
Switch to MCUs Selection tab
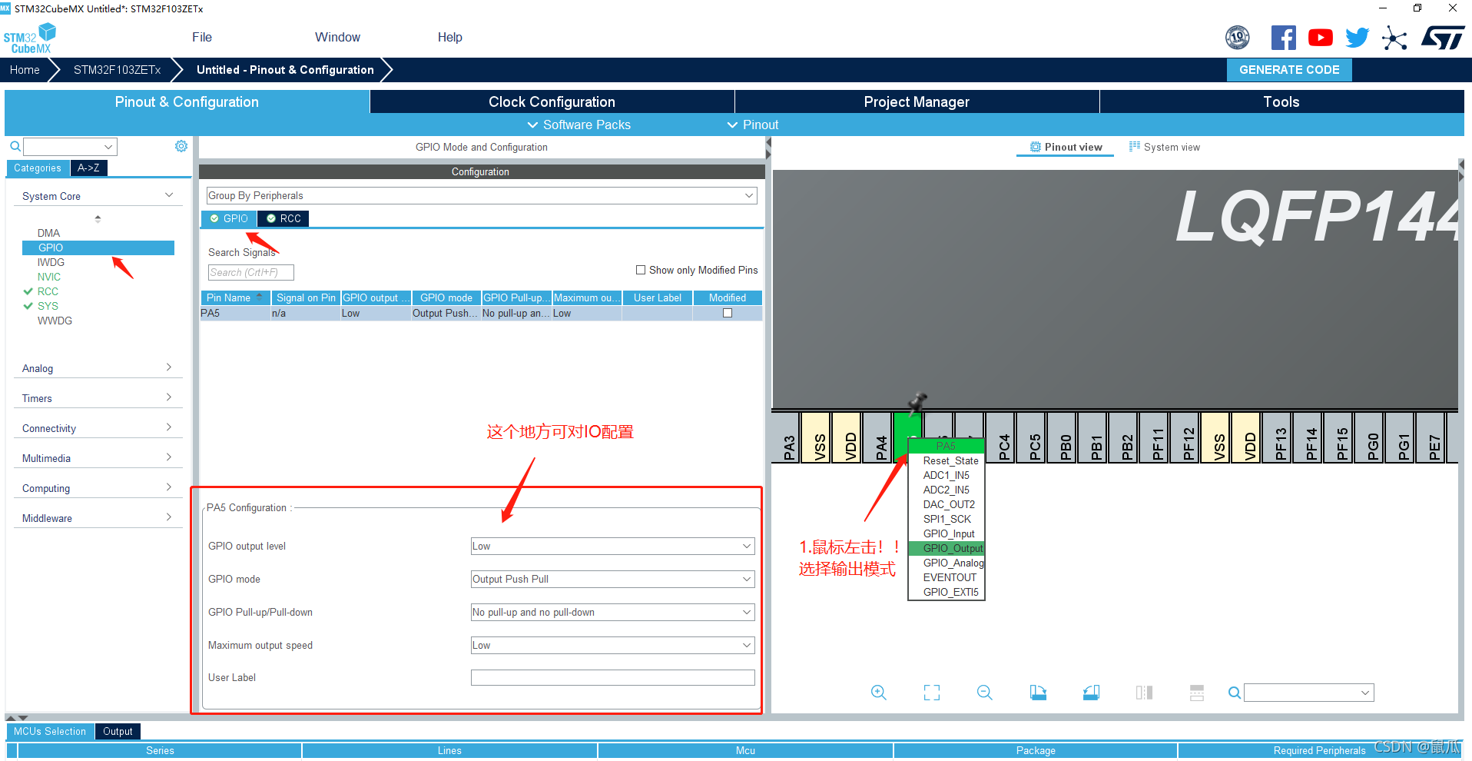click(50, 731)
